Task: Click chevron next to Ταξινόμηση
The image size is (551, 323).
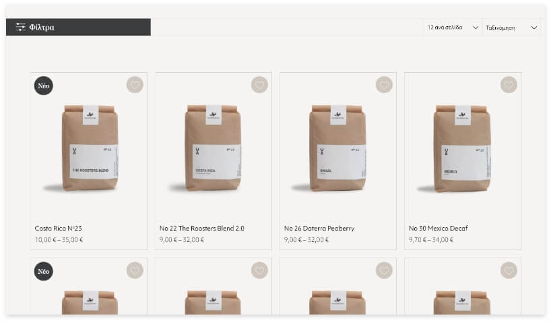Action: [x=533, y=28]
